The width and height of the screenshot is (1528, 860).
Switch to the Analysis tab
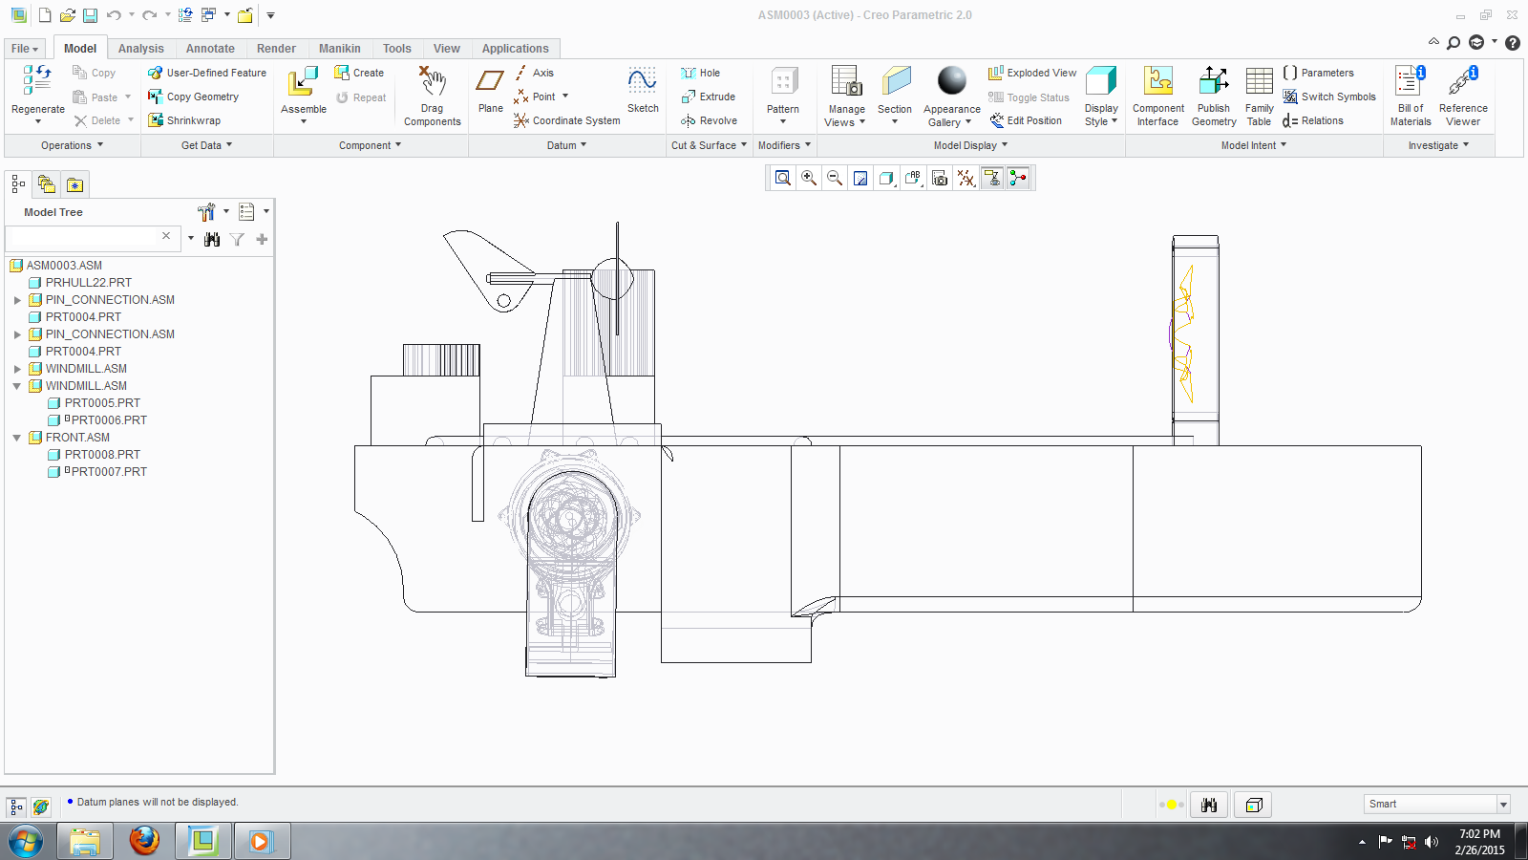pos(141,49)
